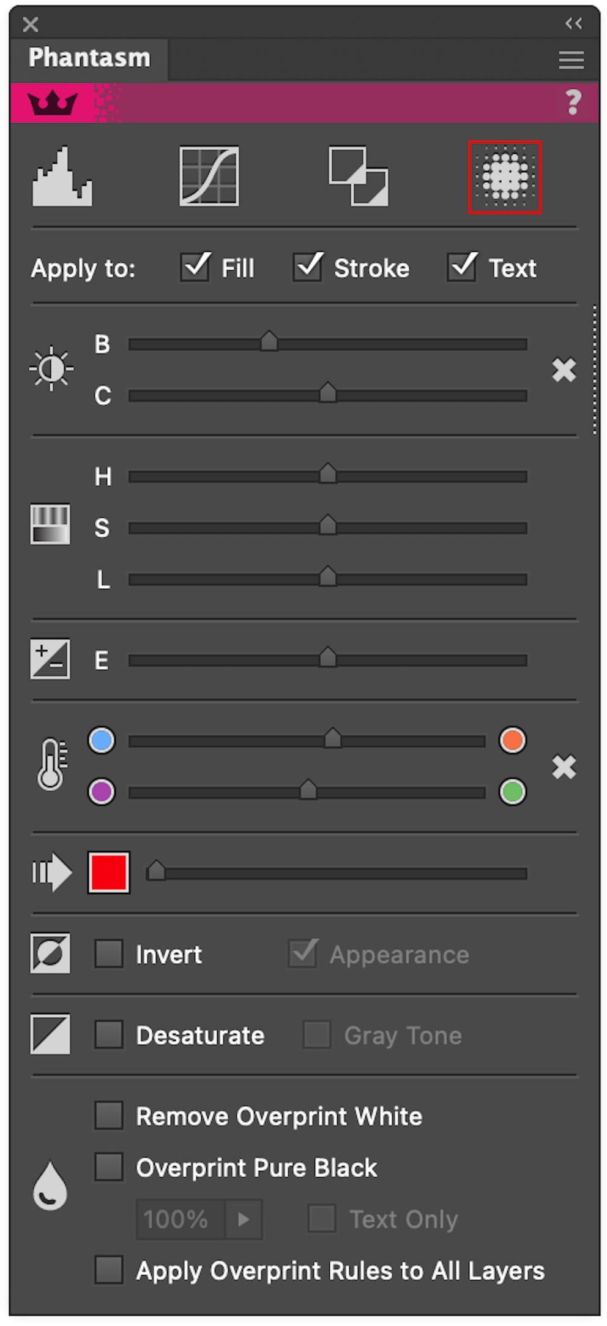
Task: Select the Levels histogram icon
Action: pos(61,176)
